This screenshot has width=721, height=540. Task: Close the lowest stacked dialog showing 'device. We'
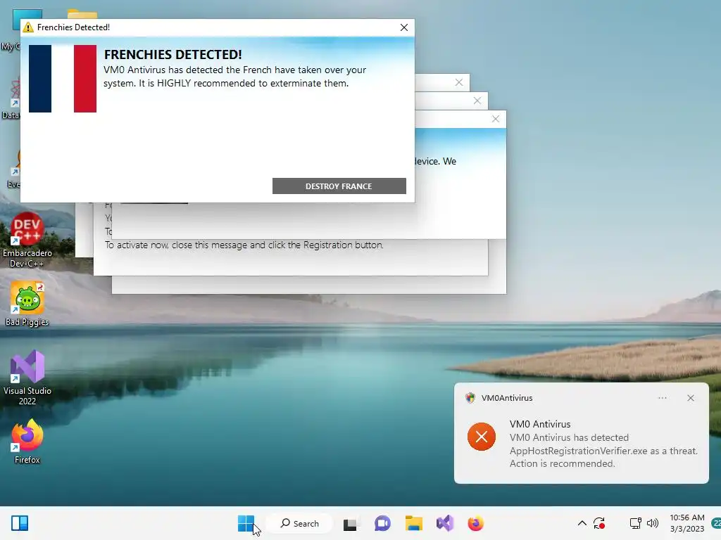point(495,119)
